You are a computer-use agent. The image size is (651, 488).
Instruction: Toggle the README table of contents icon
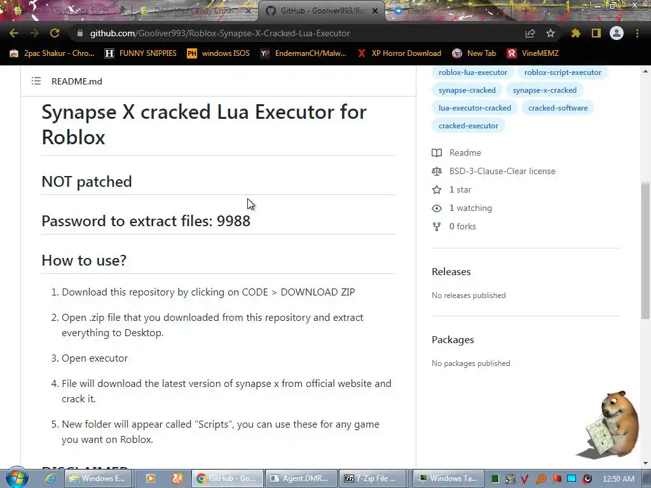coord(36,81)
